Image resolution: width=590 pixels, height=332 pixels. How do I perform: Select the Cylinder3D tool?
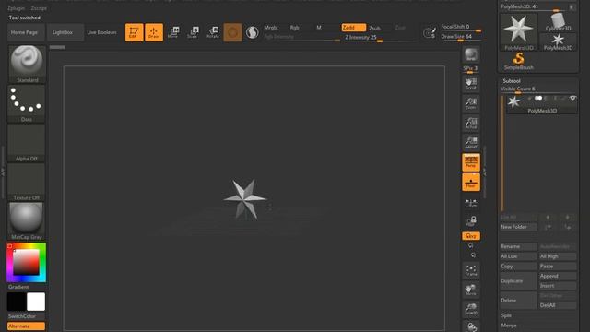[x=558, y=22]
